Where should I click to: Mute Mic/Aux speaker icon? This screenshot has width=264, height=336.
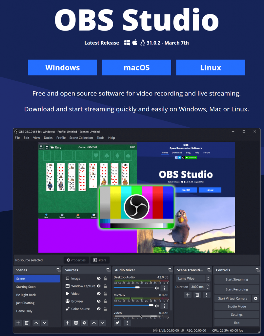(156, 306)
